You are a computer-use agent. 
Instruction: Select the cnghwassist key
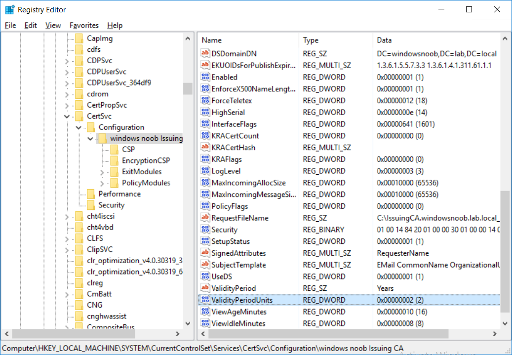pos(107,316)
